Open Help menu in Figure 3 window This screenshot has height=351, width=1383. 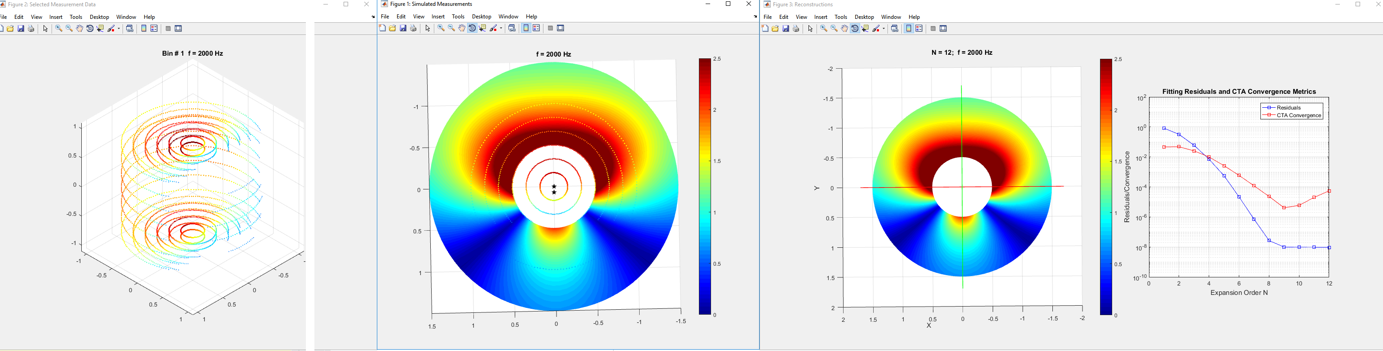tap(915, 17)
